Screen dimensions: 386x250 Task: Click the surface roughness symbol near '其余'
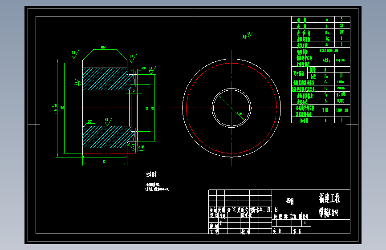click(250, 35)
